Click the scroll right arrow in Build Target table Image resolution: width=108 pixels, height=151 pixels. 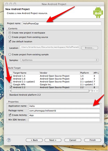[97, 91]
